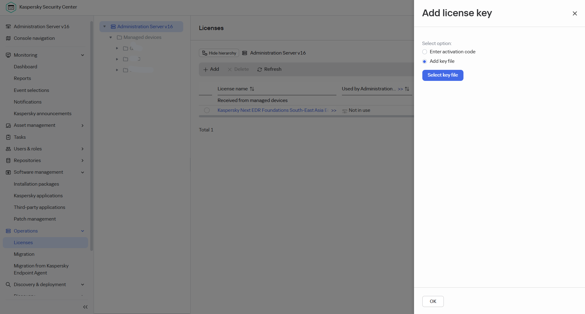
Task: Click the Tasks clipboard icon in sidebar
Action: 8,137
